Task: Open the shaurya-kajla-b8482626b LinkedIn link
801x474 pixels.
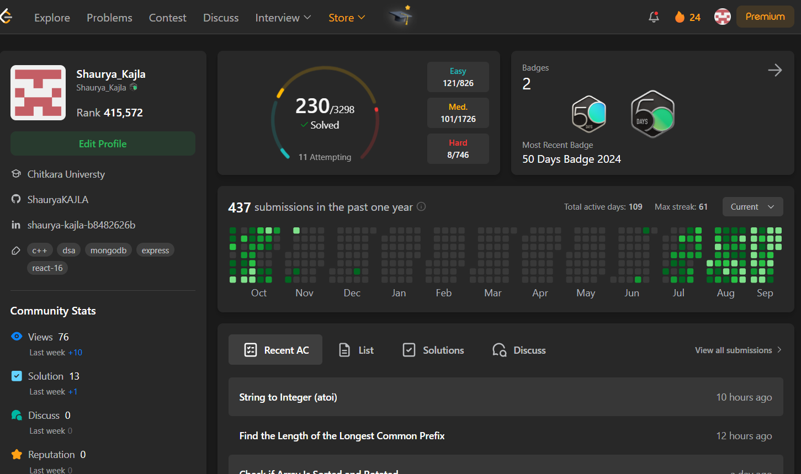Action: point(81,225)
